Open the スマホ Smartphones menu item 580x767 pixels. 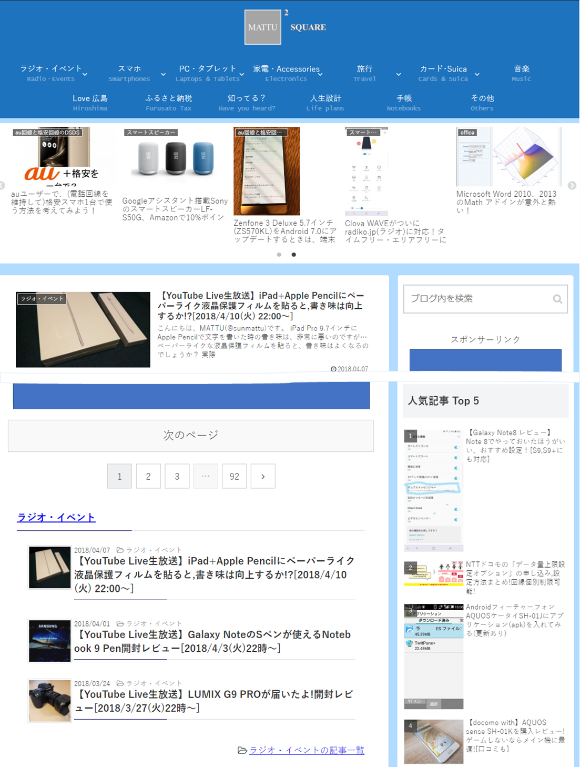129,73
